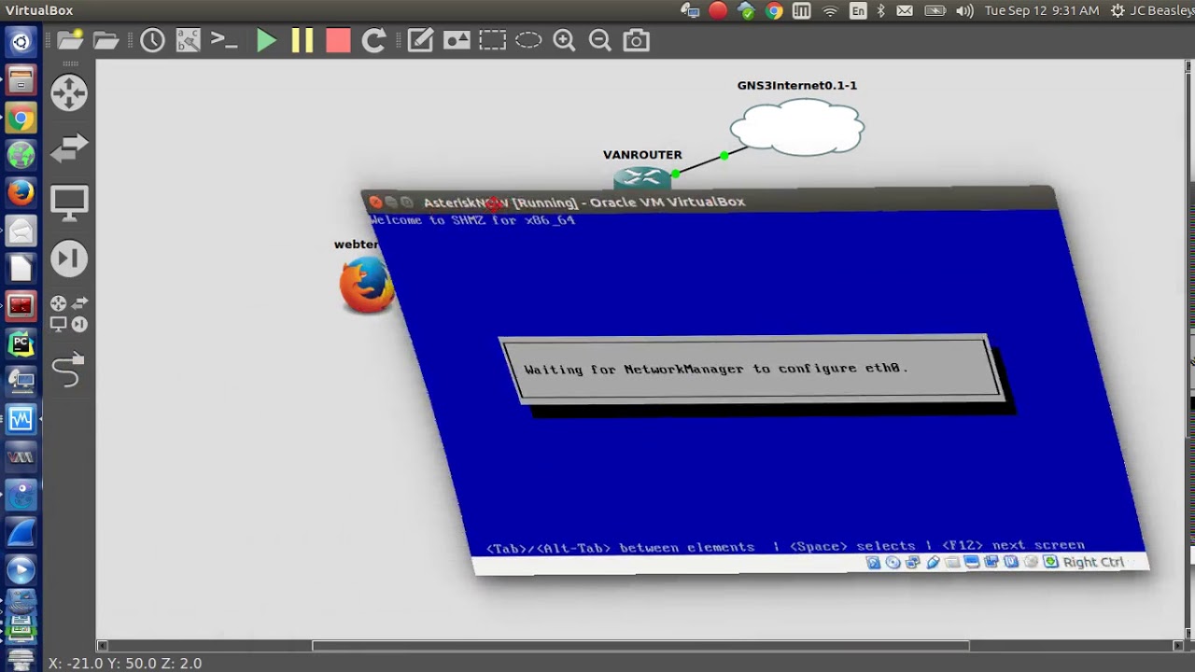Select the Draw ellipse tool
Viewport: 1195px width, 672px height.
[x=528, y=40]
